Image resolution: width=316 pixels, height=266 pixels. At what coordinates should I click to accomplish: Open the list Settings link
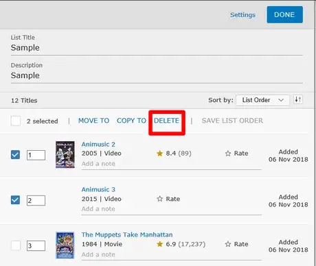[242, 15]
